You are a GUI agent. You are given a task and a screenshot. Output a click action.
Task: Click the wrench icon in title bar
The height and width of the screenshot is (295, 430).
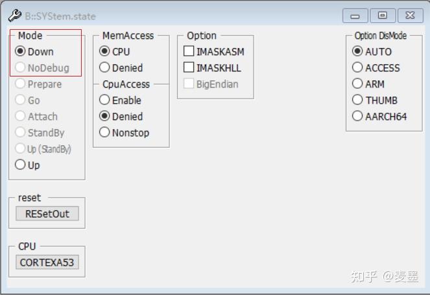pos(14,16)
